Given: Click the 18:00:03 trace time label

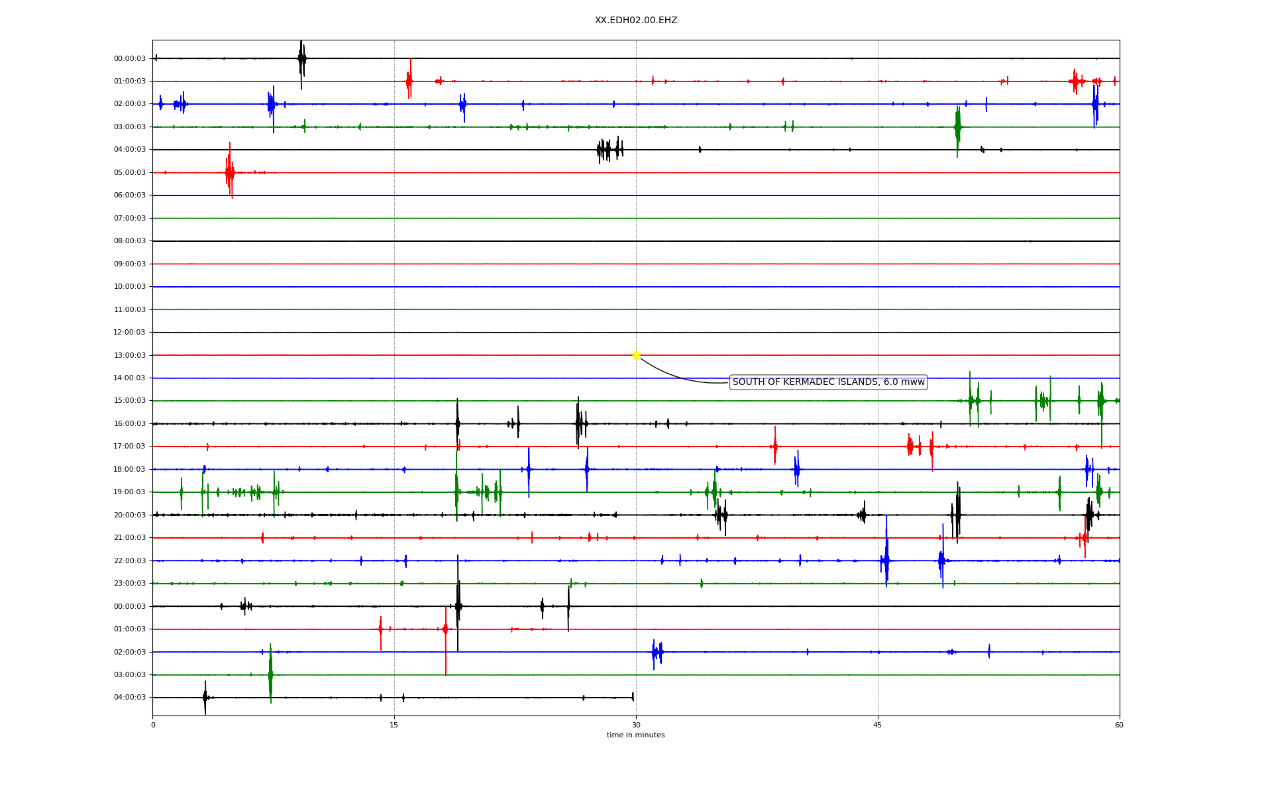Looking at the screenshot, I should coord(130,470).
